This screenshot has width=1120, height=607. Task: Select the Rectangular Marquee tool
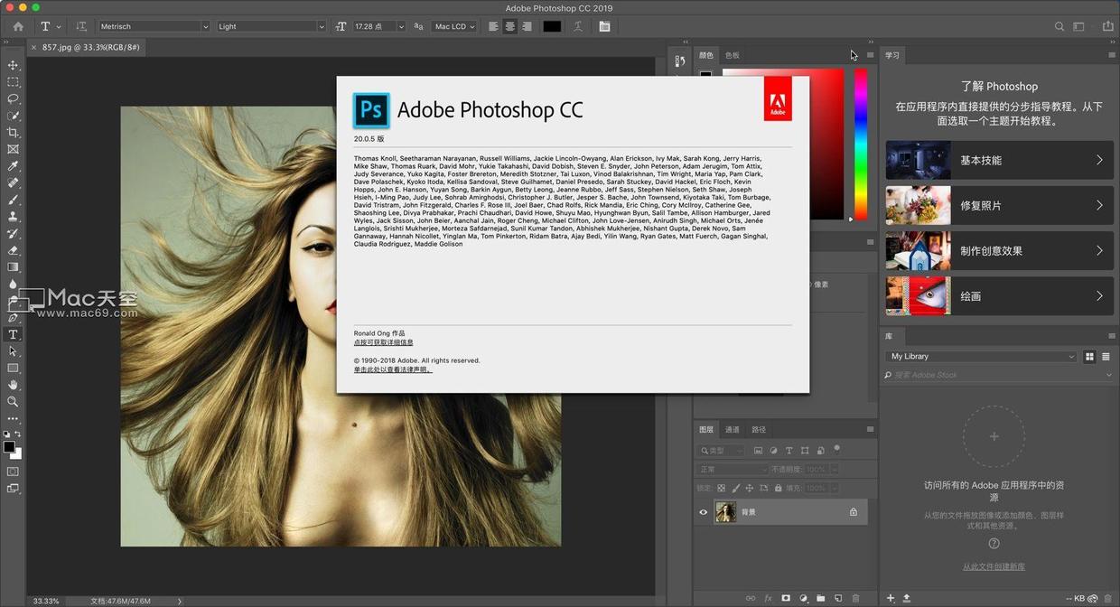[13, 82]
